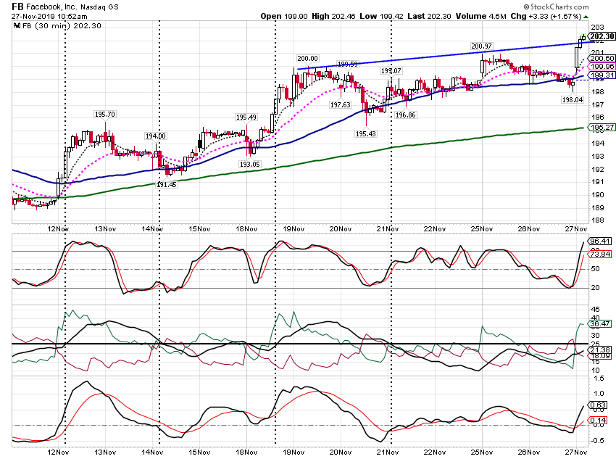Click the 188 price axis label
616x459 pixels.
596,220
